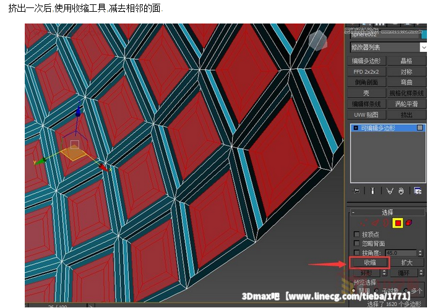Click the 按角度 value spinner arrows
435x308 pixels.
[x=420, y=253]
